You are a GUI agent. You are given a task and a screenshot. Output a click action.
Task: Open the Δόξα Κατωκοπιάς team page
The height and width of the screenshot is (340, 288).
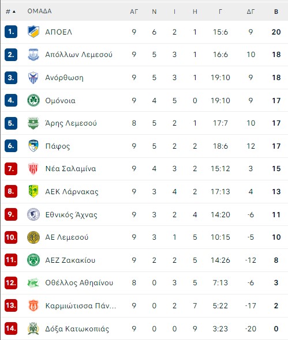(77, 328)
